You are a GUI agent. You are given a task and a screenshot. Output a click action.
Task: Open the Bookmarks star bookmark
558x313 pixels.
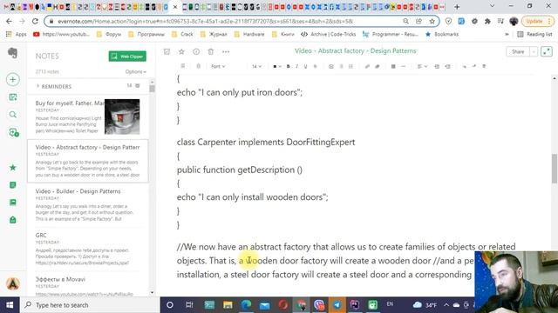pyautogui.click(x=442, y=35)
